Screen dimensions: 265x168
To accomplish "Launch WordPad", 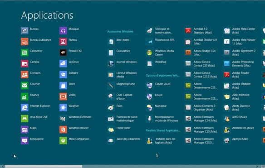I will tap(150, 63).
